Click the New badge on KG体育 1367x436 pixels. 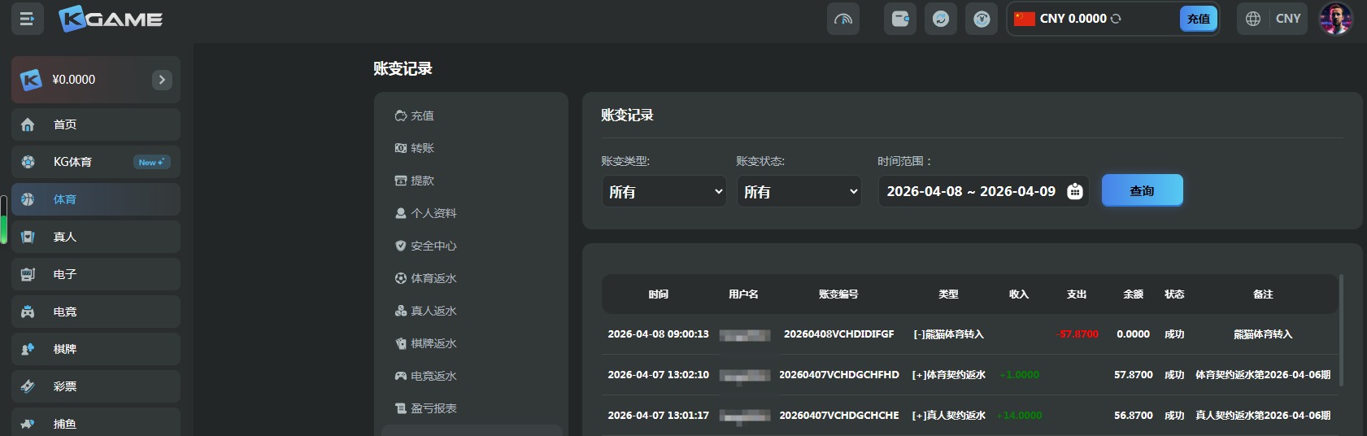coord(151,162)
